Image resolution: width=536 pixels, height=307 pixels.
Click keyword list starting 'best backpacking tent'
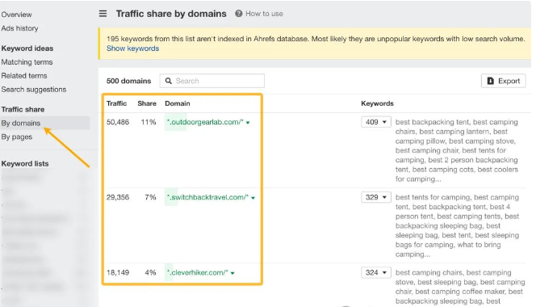(457, 150)
